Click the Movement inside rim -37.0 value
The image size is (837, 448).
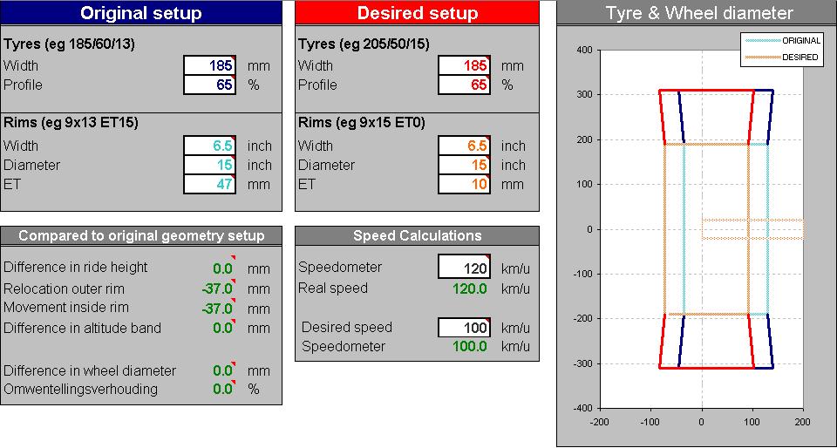(217, 309)
